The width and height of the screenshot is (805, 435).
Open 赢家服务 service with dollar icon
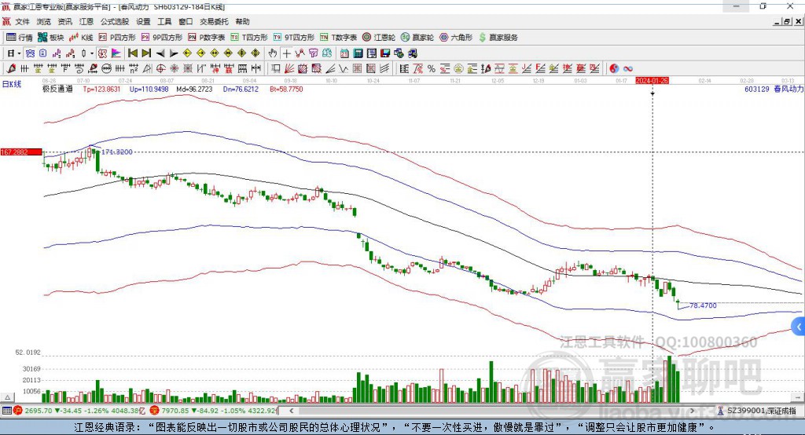tap(498, 38)
